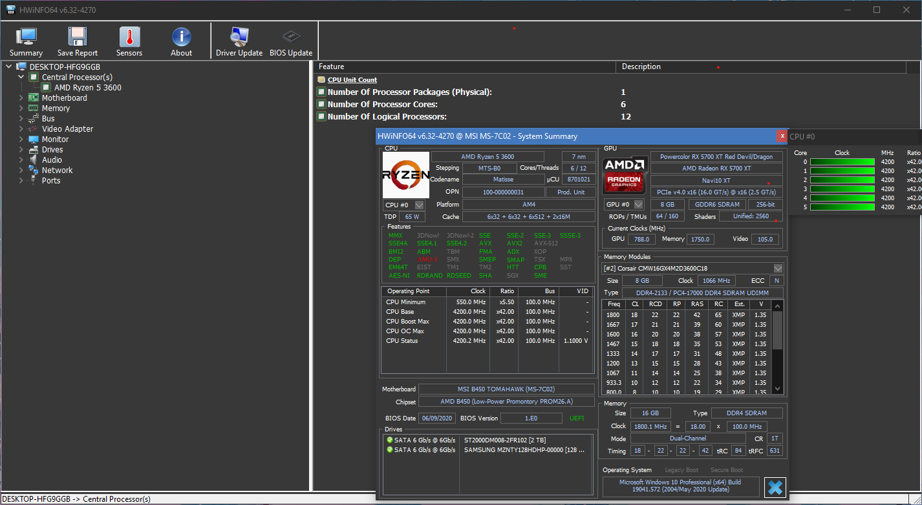The image size is (922, 505).
Task: Click the Video Adapter icon in the tree
Action: click(34, 129)
